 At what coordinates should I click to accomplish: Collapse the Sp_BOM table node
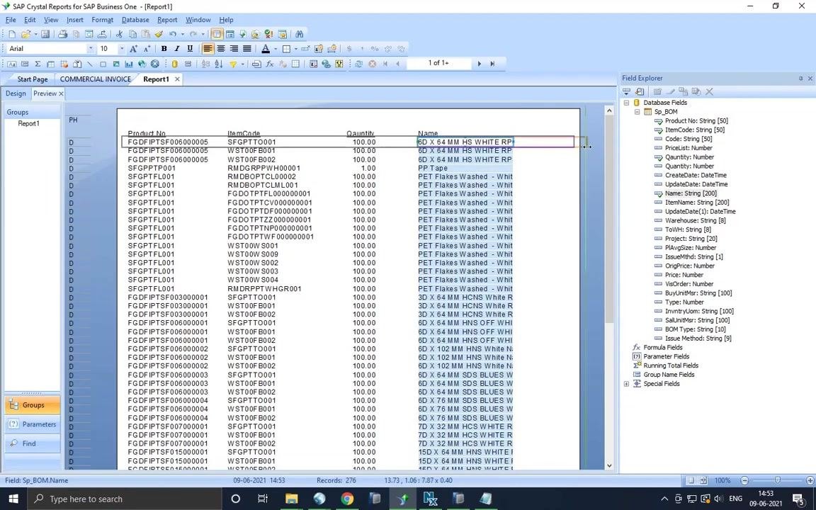(637, 112)
